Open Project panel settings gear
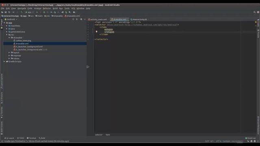The width and height of the screenshot is (260, 146). click(x=81, y=19)
